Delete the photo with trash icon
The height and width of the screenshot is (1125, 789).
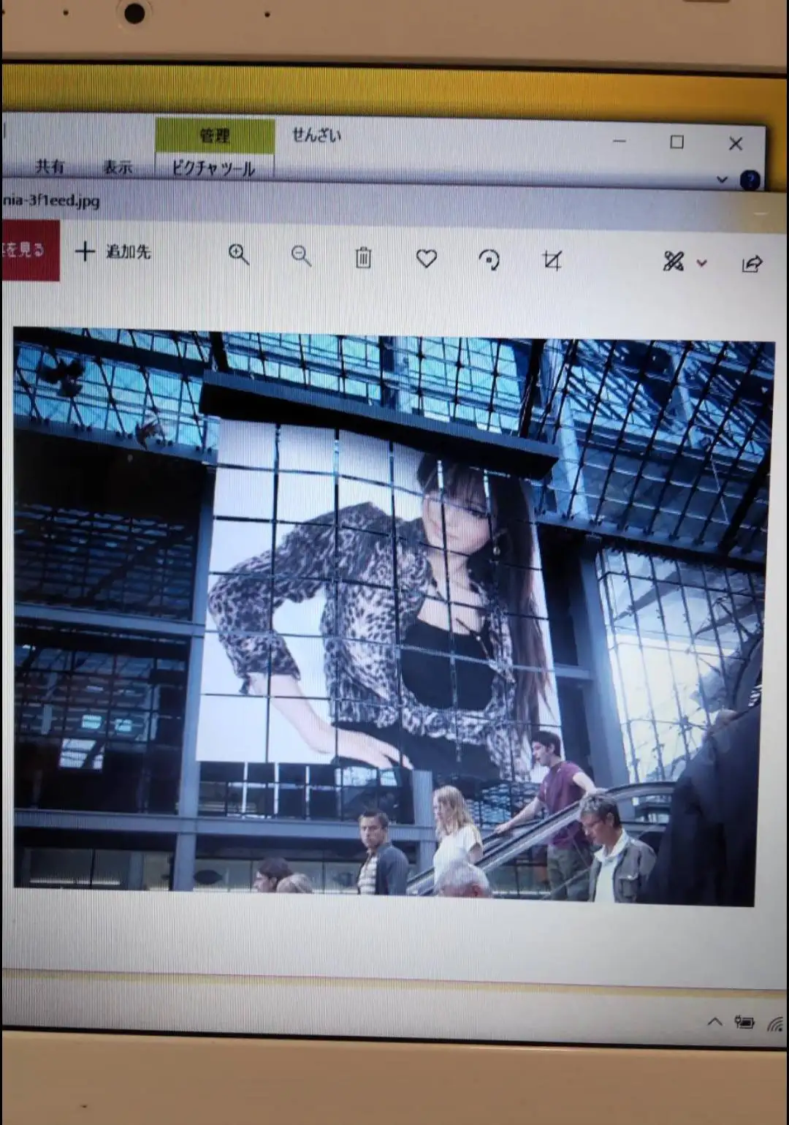click(363, 257)
